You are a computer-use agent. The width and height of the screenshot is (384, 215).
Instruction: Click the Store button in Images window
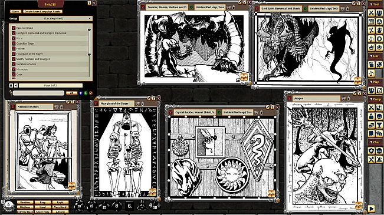15,12
